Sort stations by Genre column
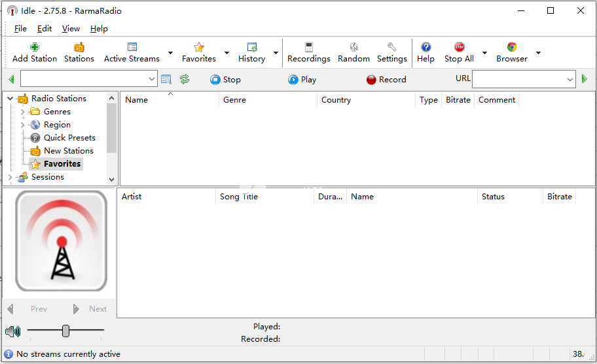Screen dimensions: 597x364 click(x=268, y=100)
